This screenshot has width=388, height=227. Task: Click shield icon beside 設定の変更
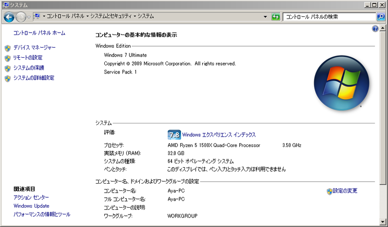329,191
